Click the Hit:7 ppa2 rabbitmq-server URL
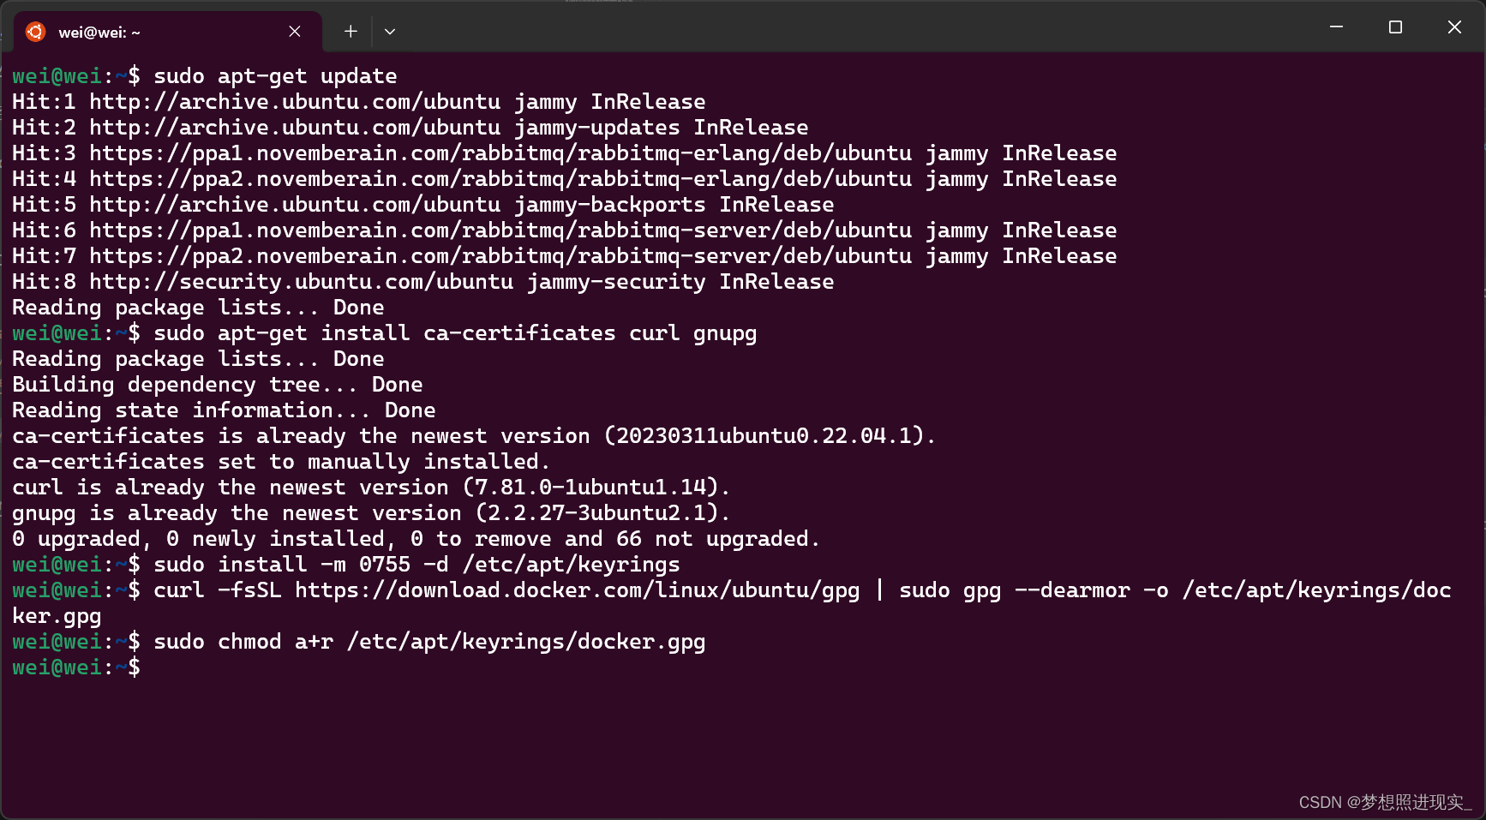 (500, 256)
